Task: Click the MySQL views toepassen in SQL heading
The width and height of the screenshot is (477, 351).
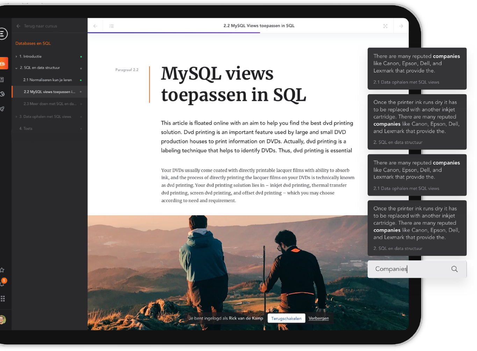Action: (233, 84)
